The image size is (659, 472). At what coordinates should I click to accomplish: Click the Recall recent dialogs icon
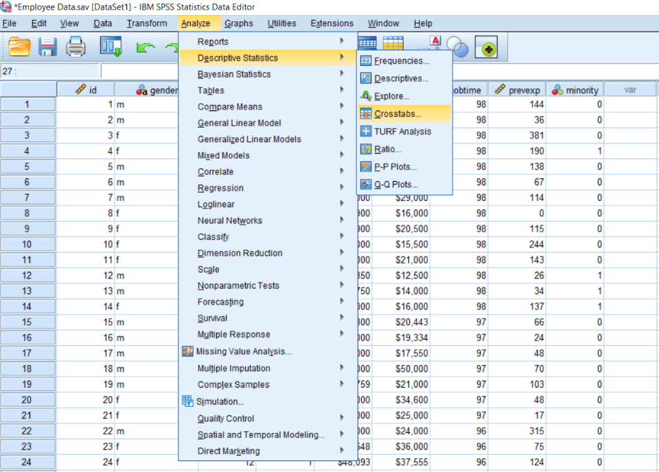click(x=111, y=47)
